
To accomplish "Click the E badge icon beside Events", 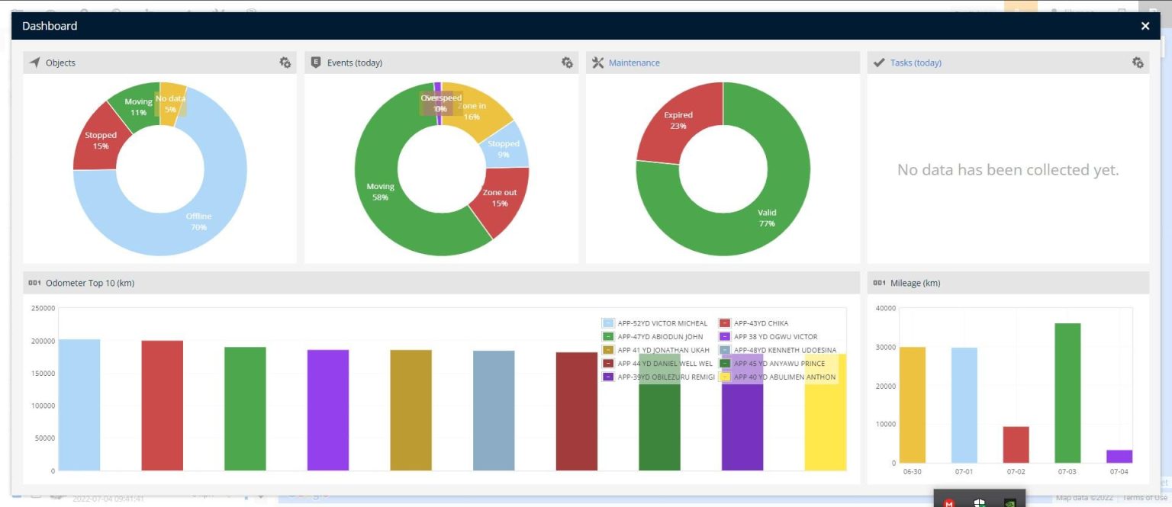I will point(316,63).
